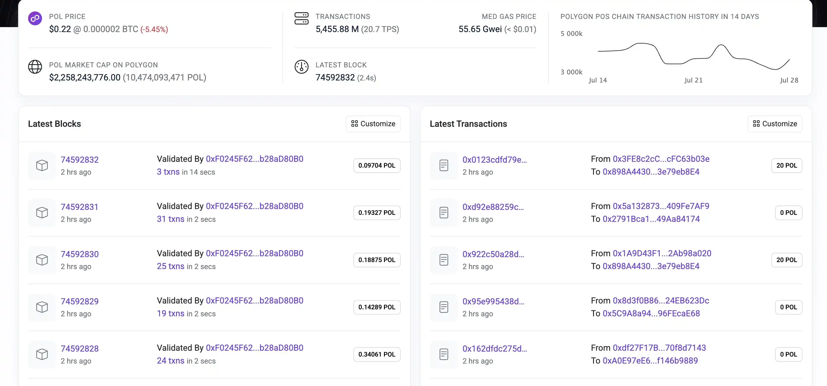View the 31 txns in block 74592831
This screenshot has width=827, height=386.
171,219
